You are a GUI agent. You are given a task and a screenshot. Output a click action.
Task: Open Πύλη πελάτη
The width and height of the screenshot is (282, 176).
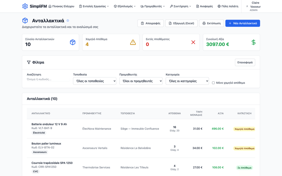[228, 6]
